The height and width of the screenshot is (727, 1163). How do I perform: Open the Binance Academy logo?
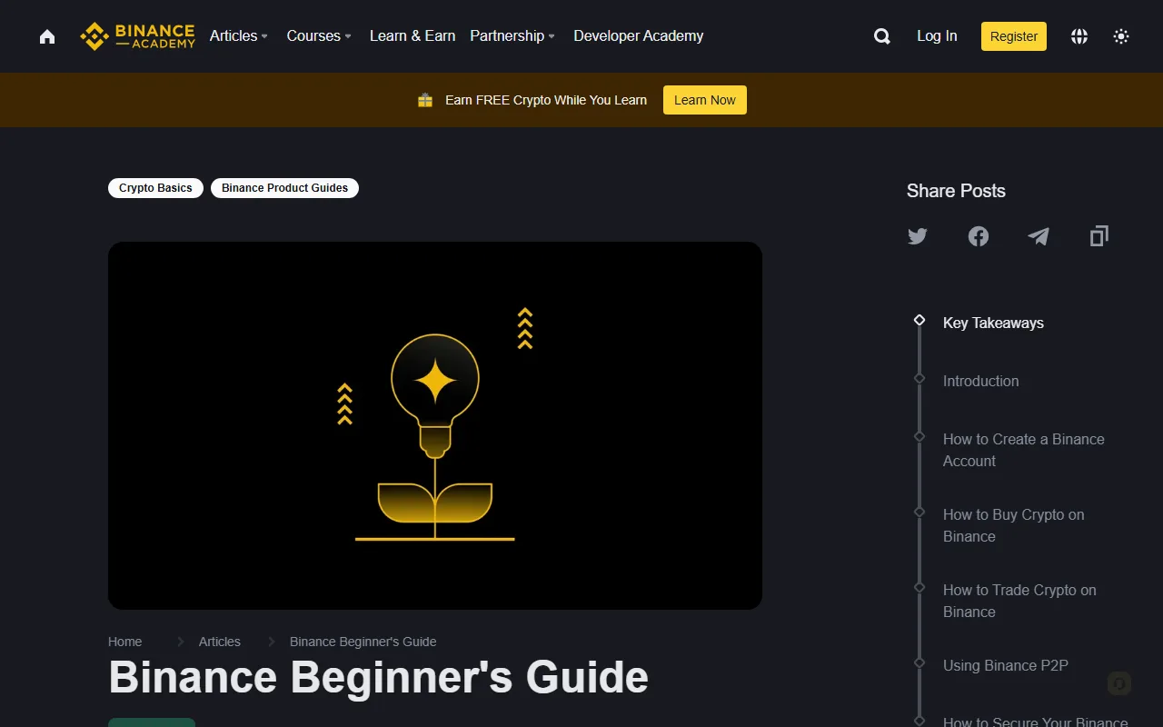tap(138, 36)
